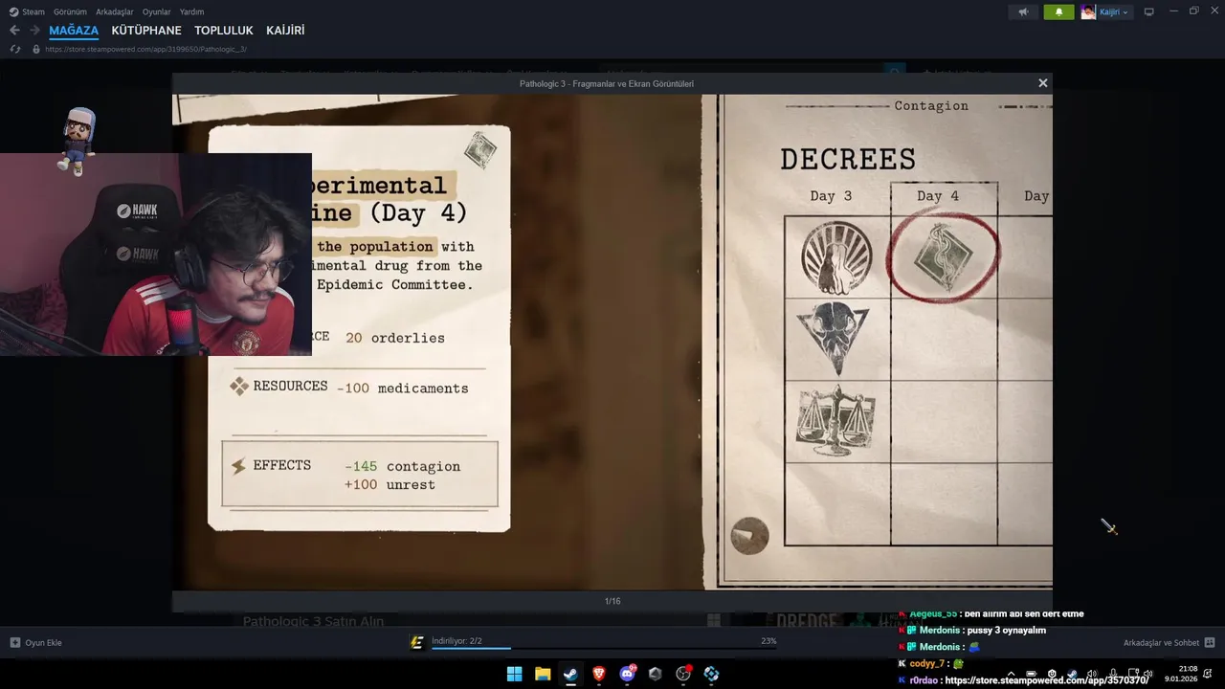Click the RESOURCES diamond icon
This screenshot has width=1225, height=689.
[x=238, y=386]
